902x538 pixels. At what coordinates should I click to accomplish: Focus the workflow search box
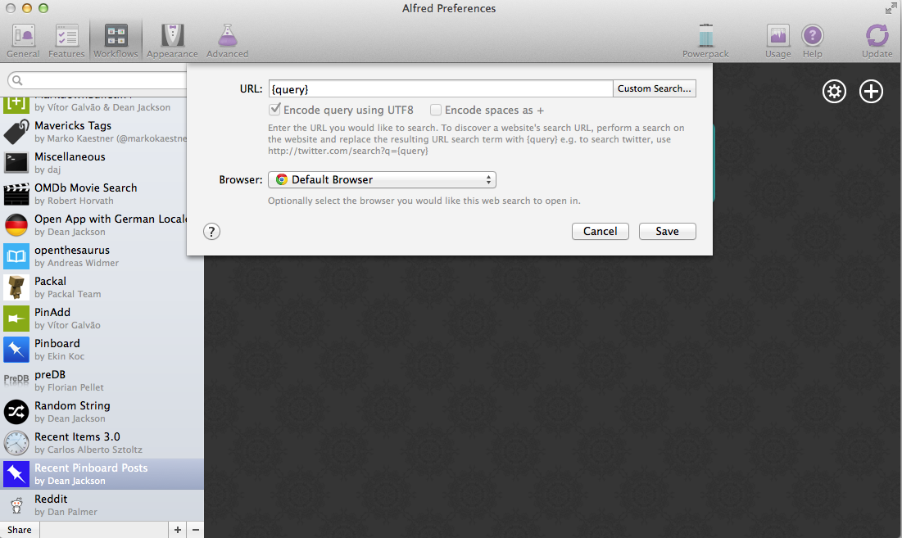tap(97, 80)
